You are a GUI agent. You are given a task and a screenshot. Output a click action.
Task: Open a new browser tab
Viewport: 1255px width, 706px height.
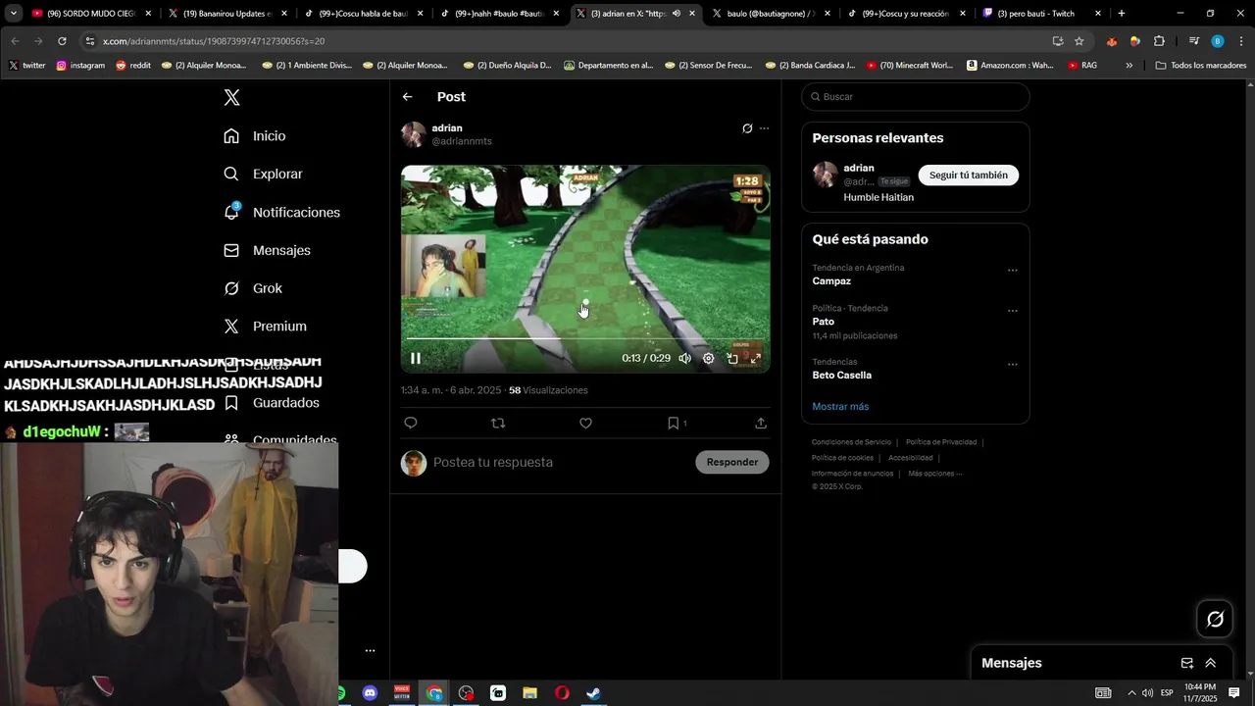point(1122,14)
